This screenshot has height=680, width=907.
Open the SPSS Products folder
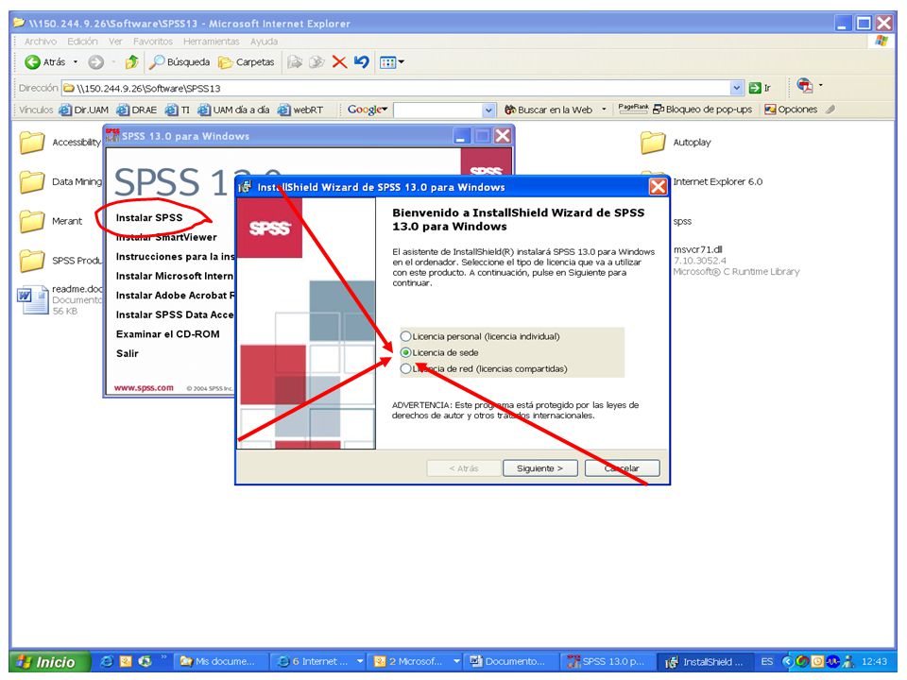click(x=60, y=261)
